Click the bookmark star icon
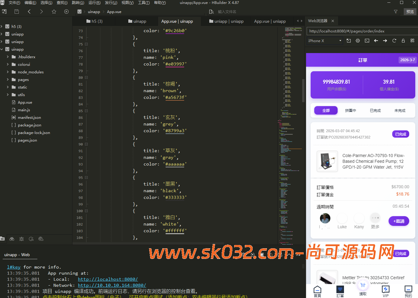Viewport: 418px width, 298px height. [x=54, y=12]
